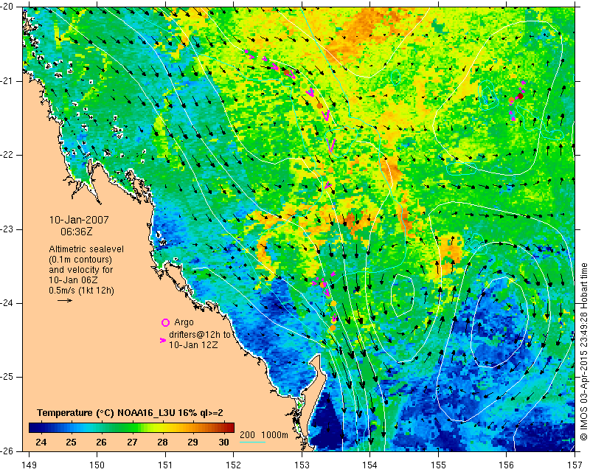Click the 'drifters@12h to' legend label
The height and width of the screenshot is (472, 590).
coord(199,334)
